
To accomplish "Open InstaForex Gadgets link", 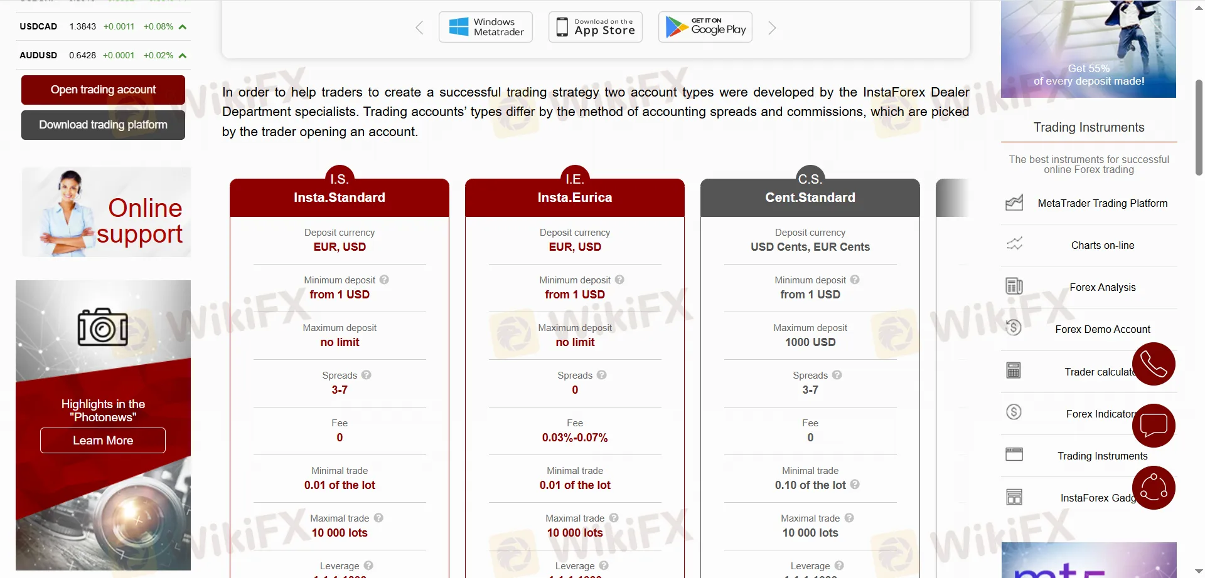I will pos(1098,498).
